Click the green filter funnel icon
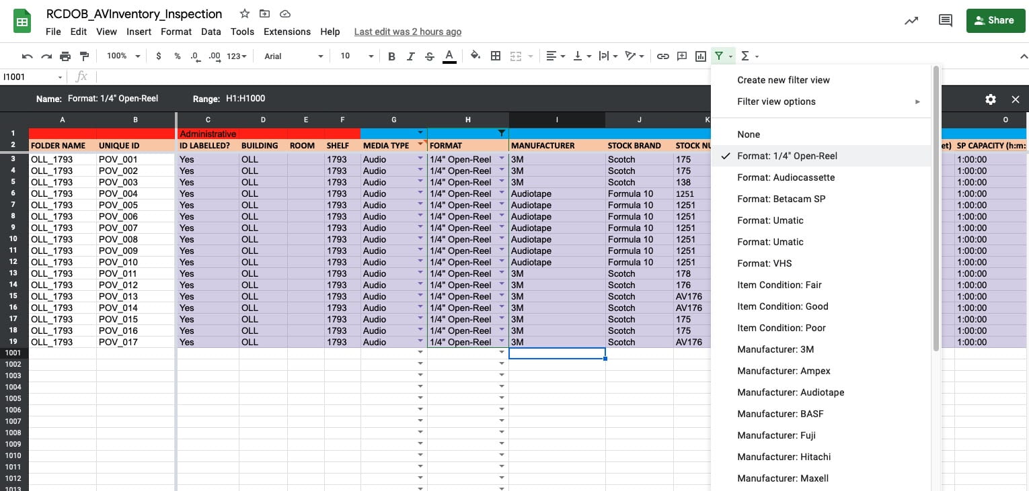This screenshot has width=1029, height=491. coord(720,56)
